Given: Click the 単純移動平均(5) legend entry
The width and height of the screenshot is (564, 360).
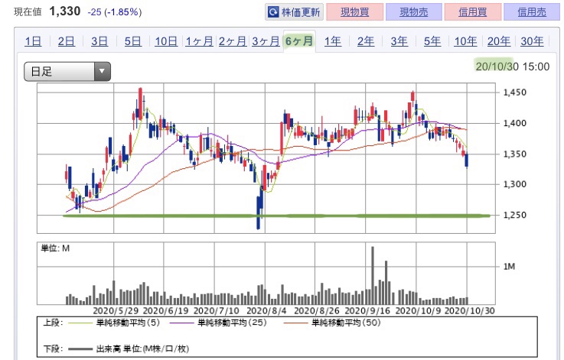Looking at the screenshot, I should pos(114,323).
